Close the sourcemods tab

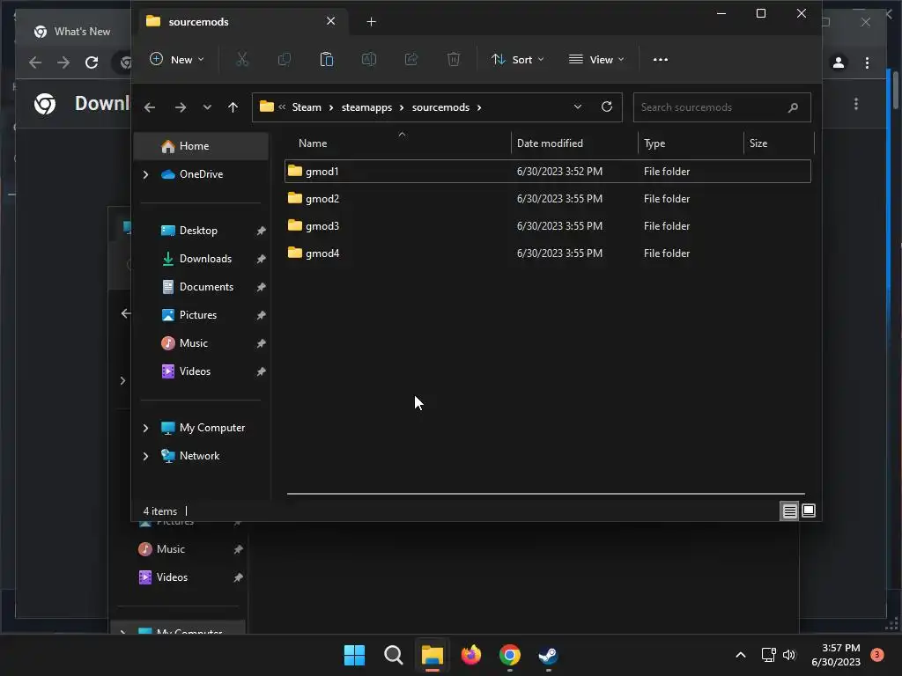(331, 21)
